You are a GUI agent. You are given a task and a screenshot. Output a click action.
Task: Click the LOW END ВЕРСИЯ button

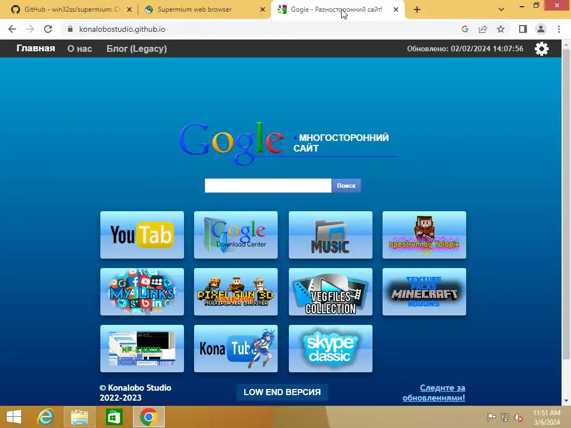point(282,392)
